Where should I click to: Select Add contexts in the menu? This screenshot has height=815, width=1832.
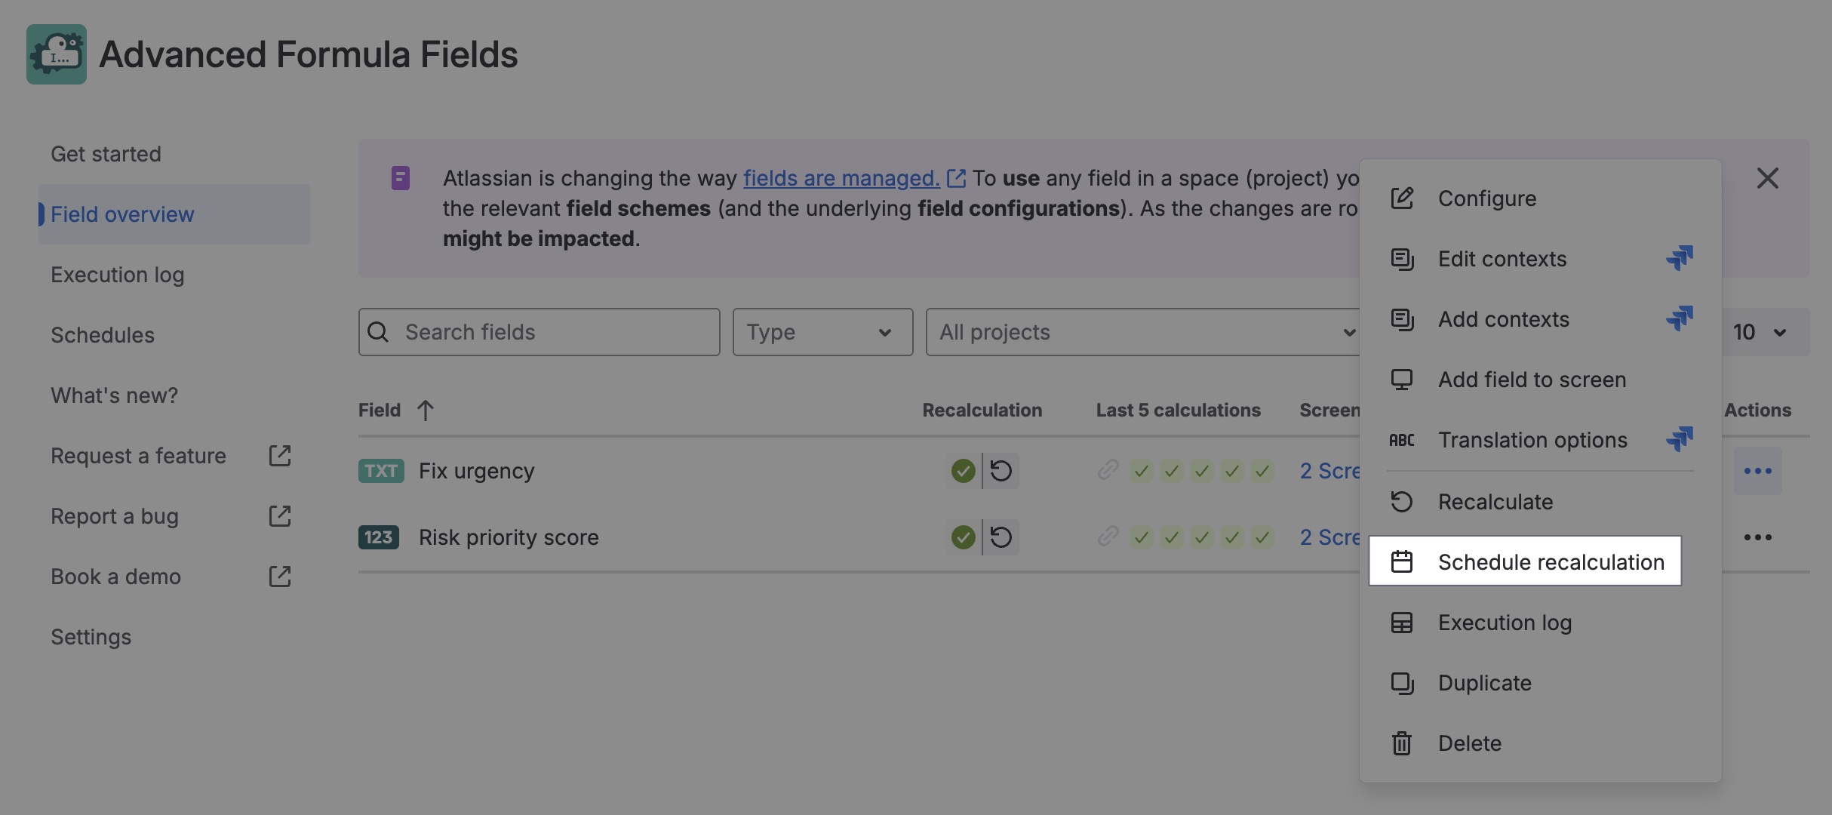[1541, 319]
